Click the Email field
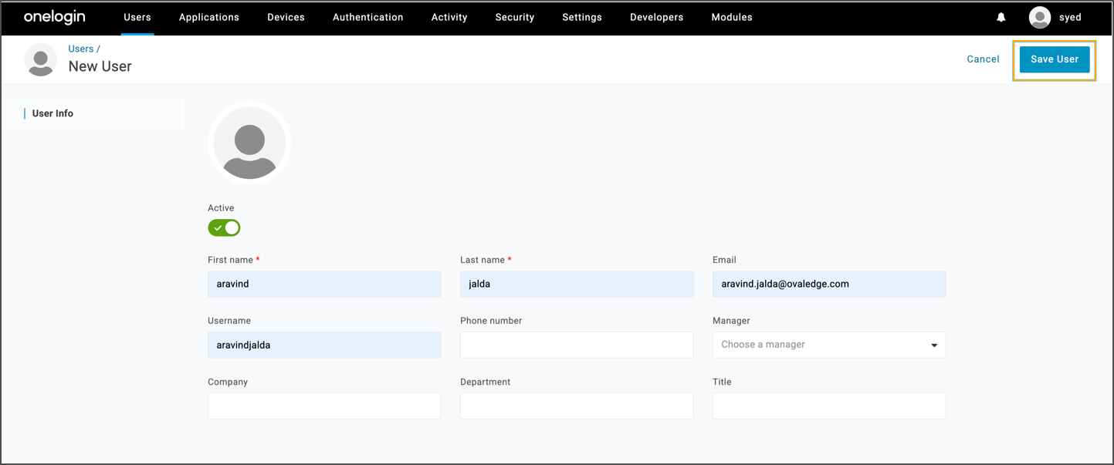This screenshot has width=1114, height=465. pyautogui.click(x=828, y=284)
